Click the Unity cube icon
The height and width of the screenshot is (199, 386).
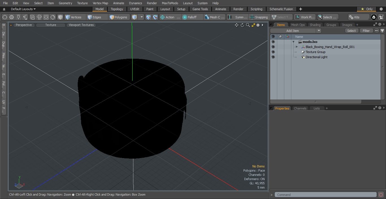coord(374,17)
